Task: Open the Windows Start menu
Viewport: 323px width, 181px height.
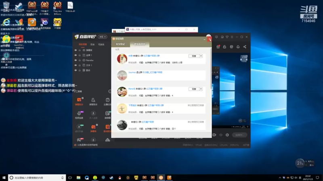Action: [x=4, y=178]
